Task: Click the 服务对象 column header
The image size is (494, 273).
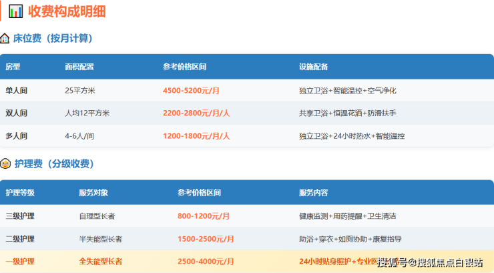Action: coord(93,193)
